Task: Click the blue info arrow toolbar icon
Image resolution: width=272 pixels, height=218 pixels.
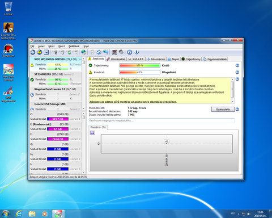Action: pyautogui.click(x=137, y=52)
